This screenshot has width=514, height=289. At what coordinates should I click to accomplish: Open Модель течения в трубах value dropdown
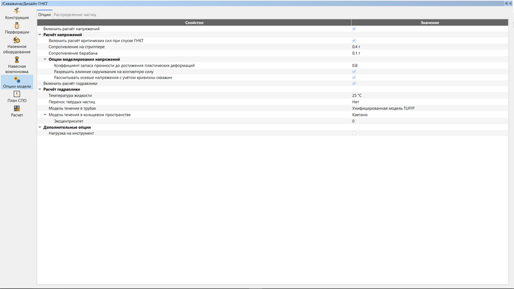428,108
